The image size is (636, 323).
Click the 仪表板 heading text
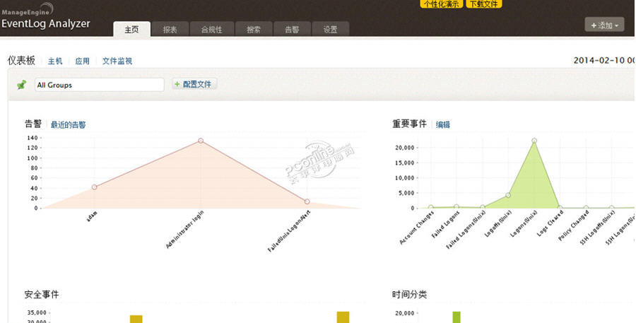pyautogui.click(x=21, y=61)
